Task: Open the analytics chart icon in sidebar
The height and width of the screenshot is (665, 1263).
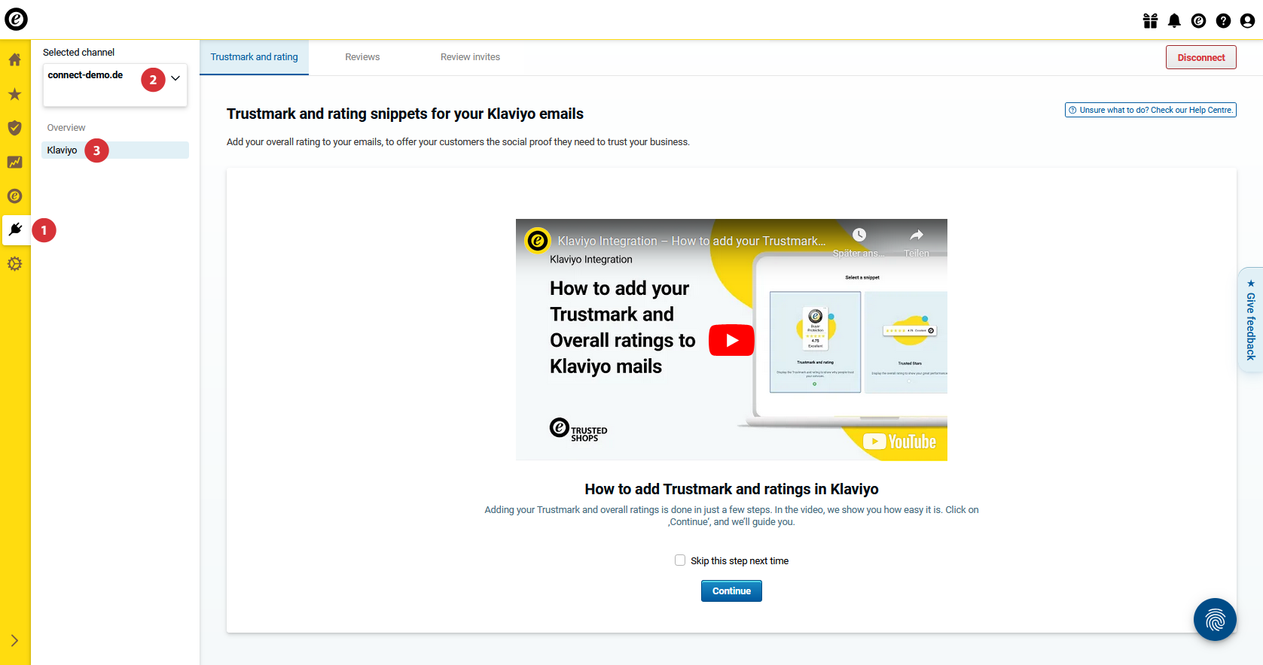Action: pyautogui.click(x=15, y=162)
